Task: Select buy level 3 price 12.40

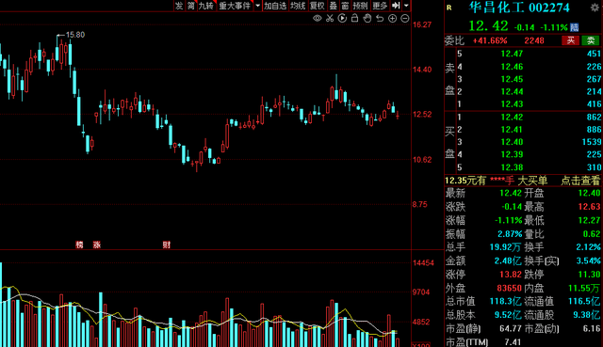Action: [512, 142]
